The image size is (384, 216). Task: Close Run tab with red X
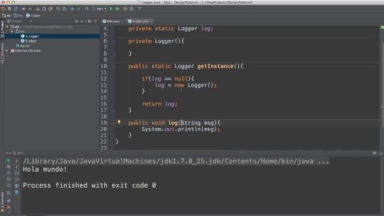click(8, 208)
